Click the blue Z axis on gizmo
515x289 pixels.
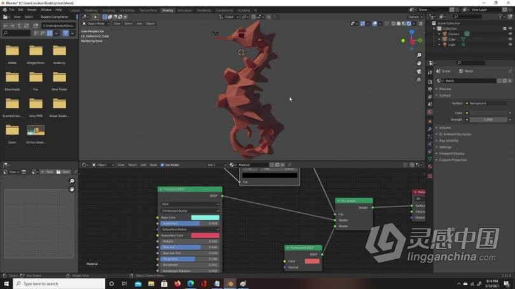click(411, 32)
